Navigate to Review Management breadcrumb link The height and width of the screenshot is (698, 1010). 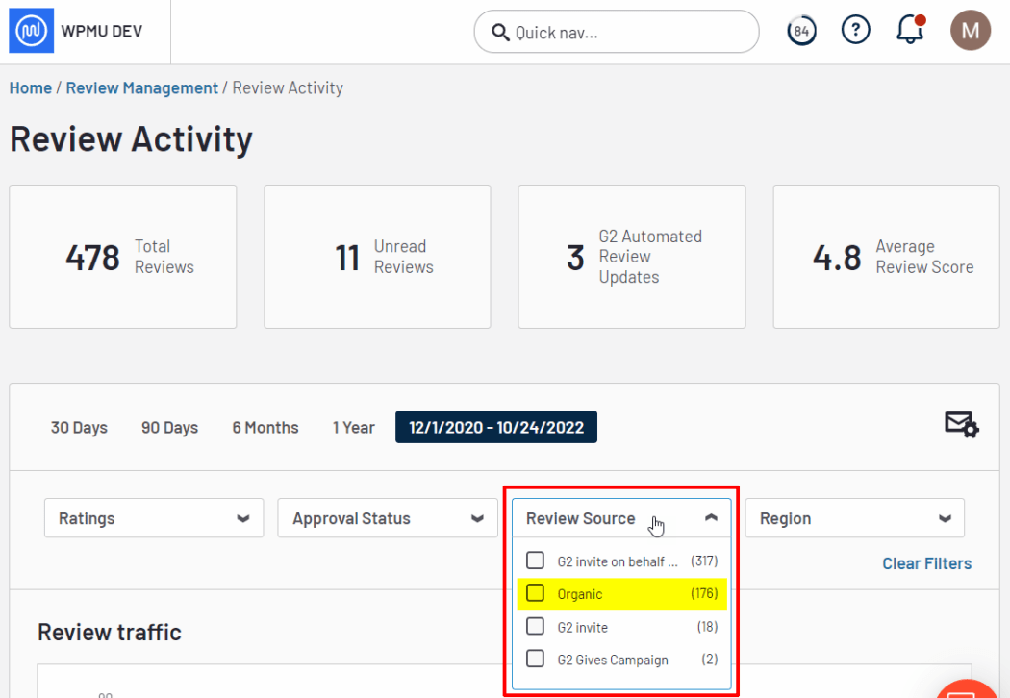click(x=141, y=87)
